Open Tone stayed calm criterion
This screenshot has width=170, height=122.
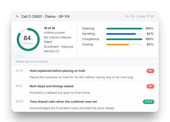(63, 102)
